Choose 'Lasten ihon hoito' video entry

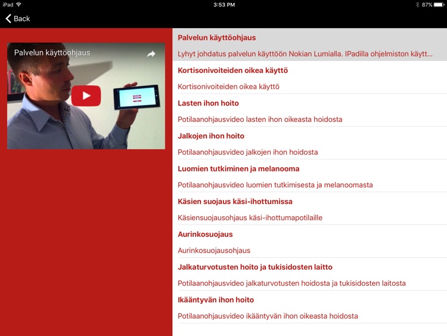coord(208,103)
